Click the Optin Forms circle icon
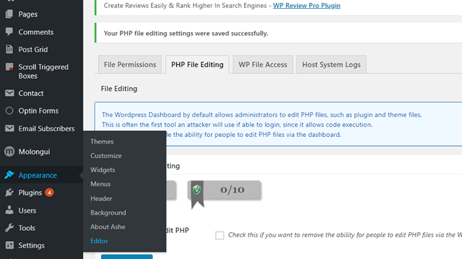Screen dimensions: 462x259 pyautogui.click(x=9, y=111)
